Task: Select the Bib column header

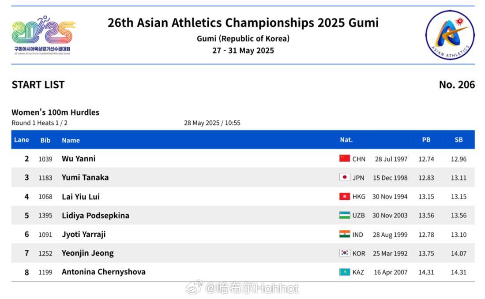Action: [45, 140]
